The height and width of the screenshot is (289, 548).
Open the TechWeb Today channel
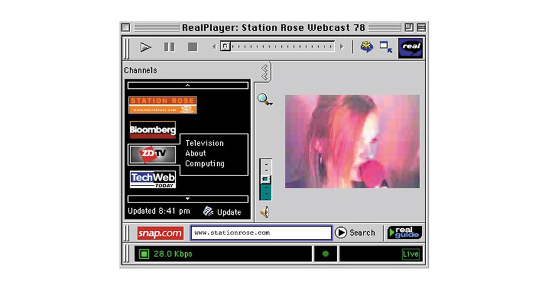[153, 179]
